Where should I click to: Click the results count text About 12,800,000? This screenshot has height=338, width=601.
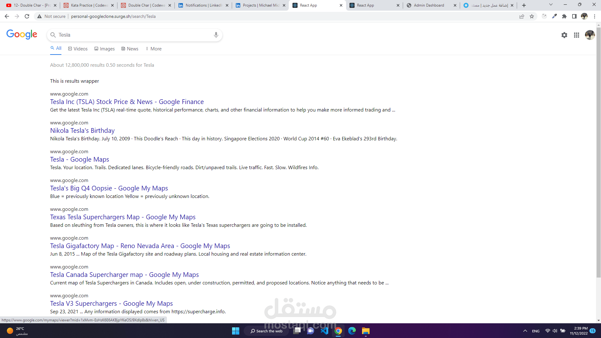click(102, 65)
